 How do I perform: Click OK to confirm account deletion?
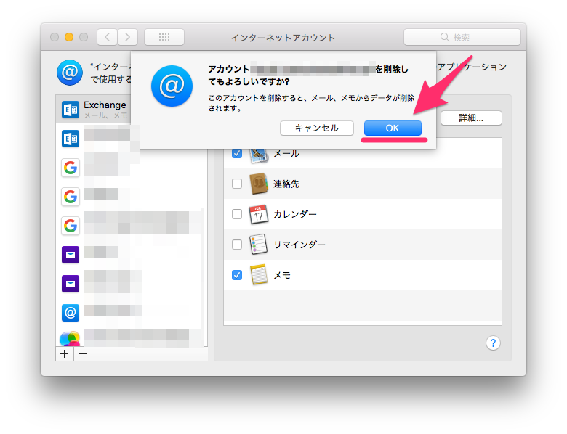tap(393, 128)
